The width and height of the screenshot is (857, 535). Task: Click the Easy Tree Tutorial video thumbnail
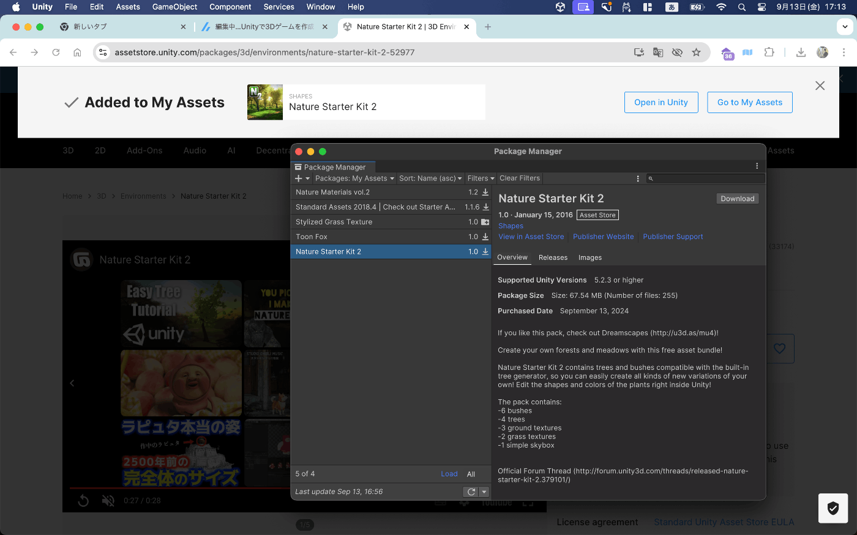coord(181,314)
